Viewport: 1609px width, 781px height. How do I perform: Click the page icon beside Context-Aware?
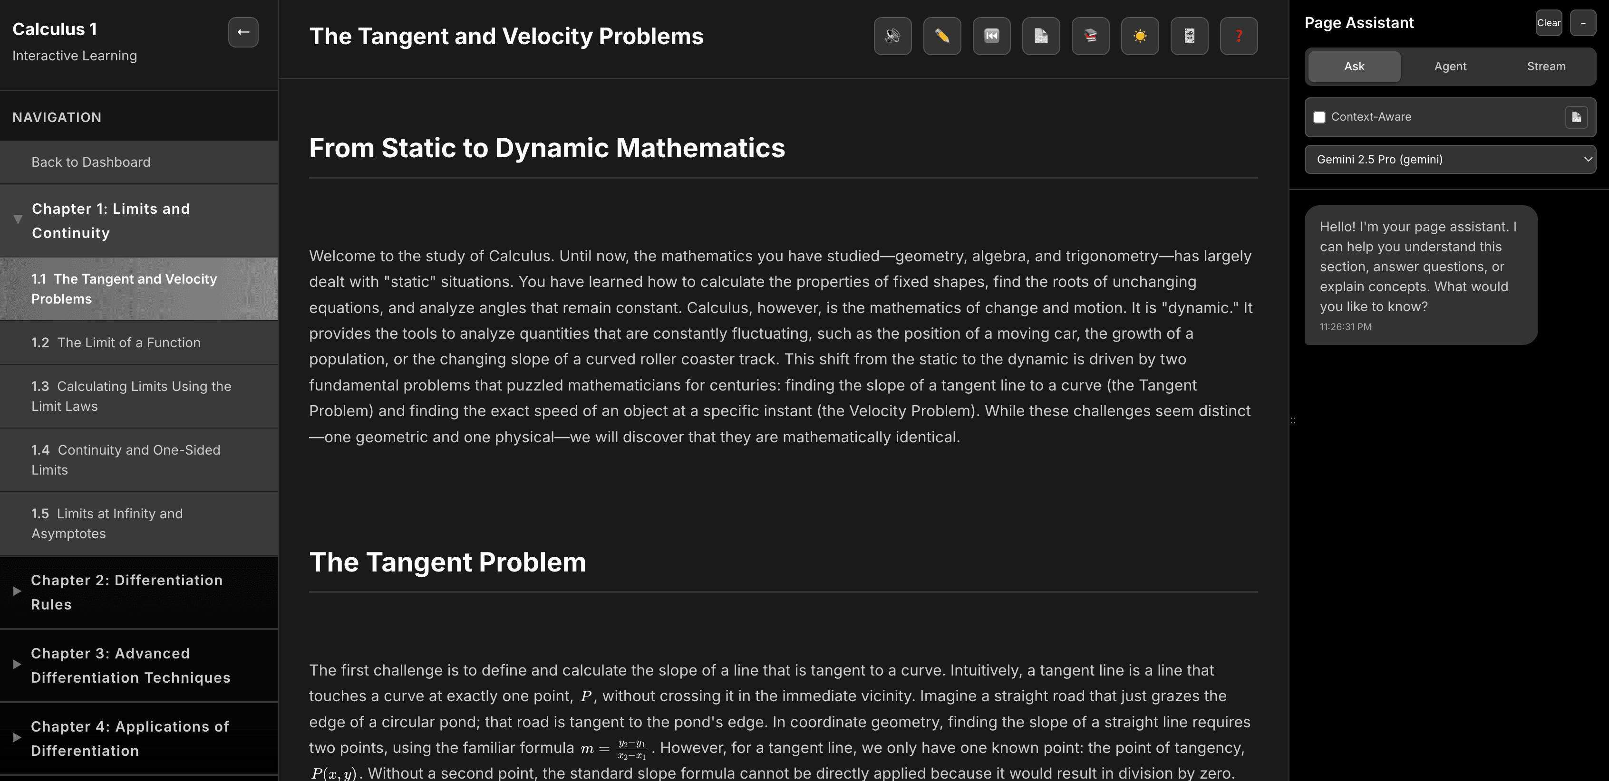point(1576,117)
